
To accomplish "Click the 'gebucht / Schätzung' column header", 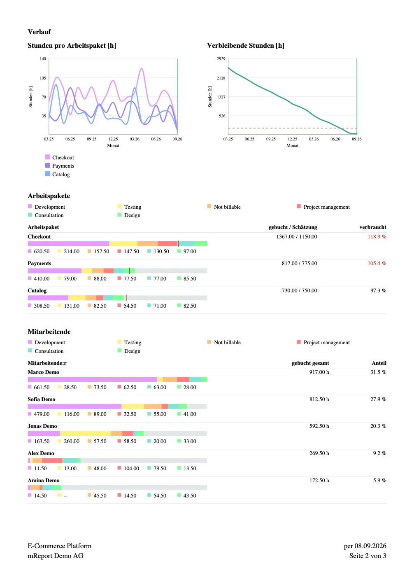I will [293, 227].
